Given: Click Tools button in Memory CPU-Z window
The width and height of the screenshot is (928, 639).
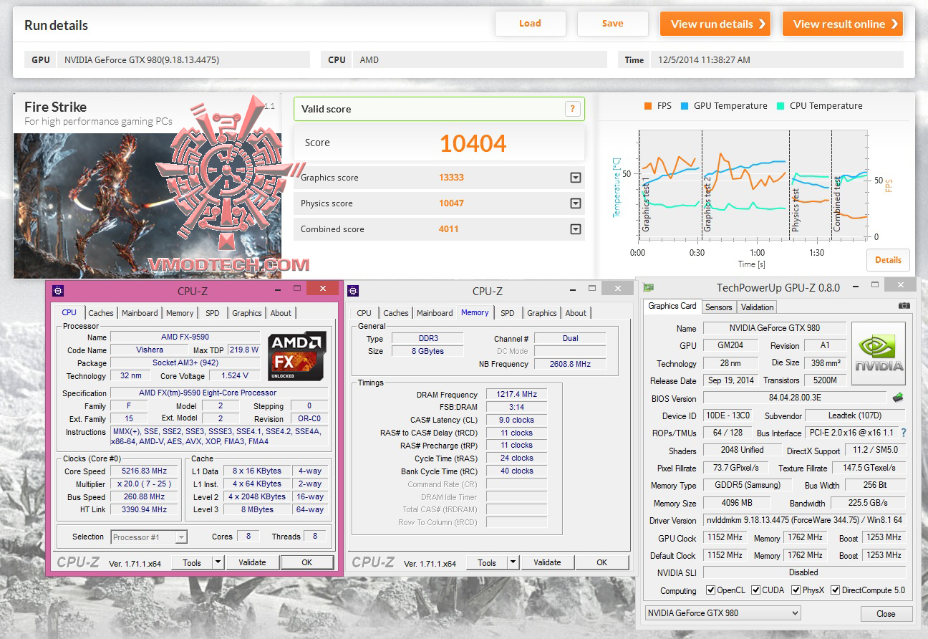Looking at the screenshot, I should (487, 562).
